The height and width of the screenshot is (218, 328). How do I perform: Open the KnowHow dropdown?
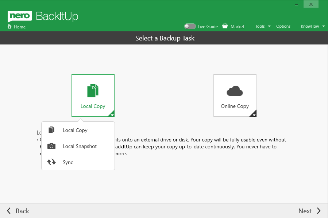pos(312,26)
